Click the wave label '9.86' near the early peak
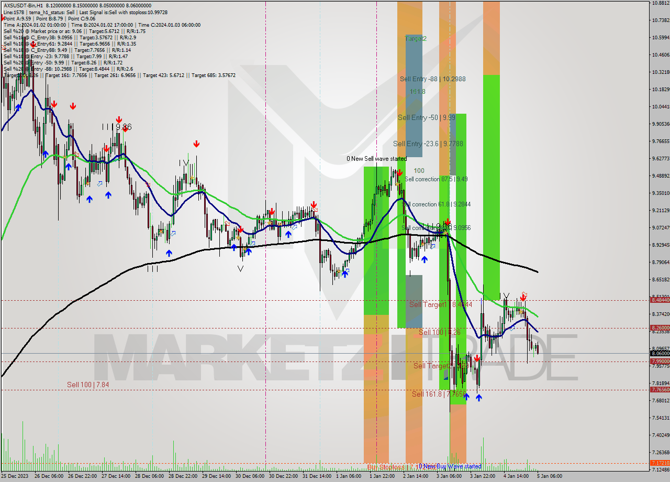670x482 pixels. coord(124,127)
